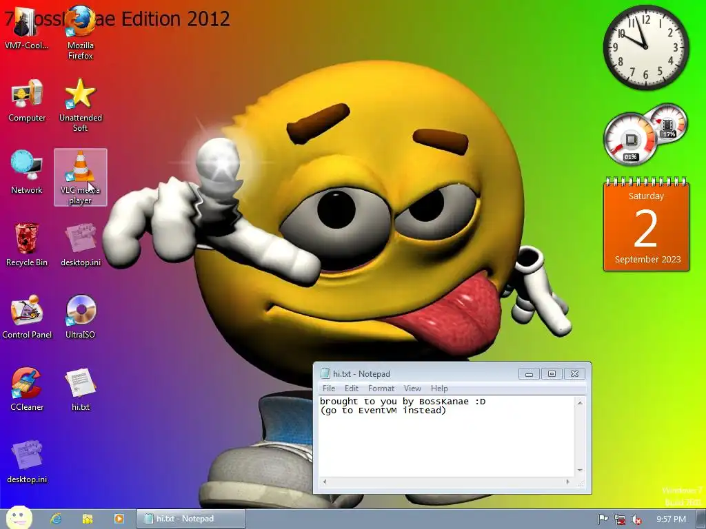Open Unattended Soft star shortcut
Image resolution: width=706 pixels, height=529 pixels.
81,105
